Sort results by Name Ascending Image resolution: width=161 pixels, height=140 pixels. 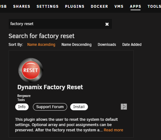(41, 45)
